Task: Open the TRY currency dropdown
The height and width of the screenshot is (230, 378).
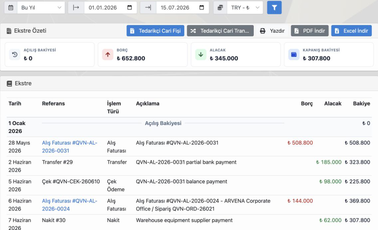Action: tap(245, 7)
